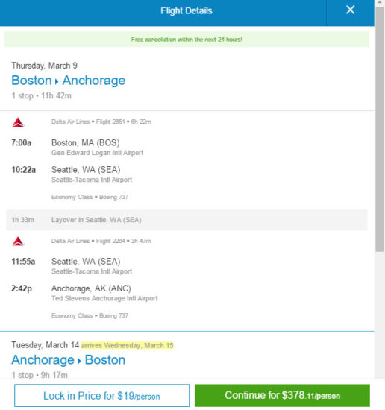Open the Boston to Anchorage heading

[69, 81]
